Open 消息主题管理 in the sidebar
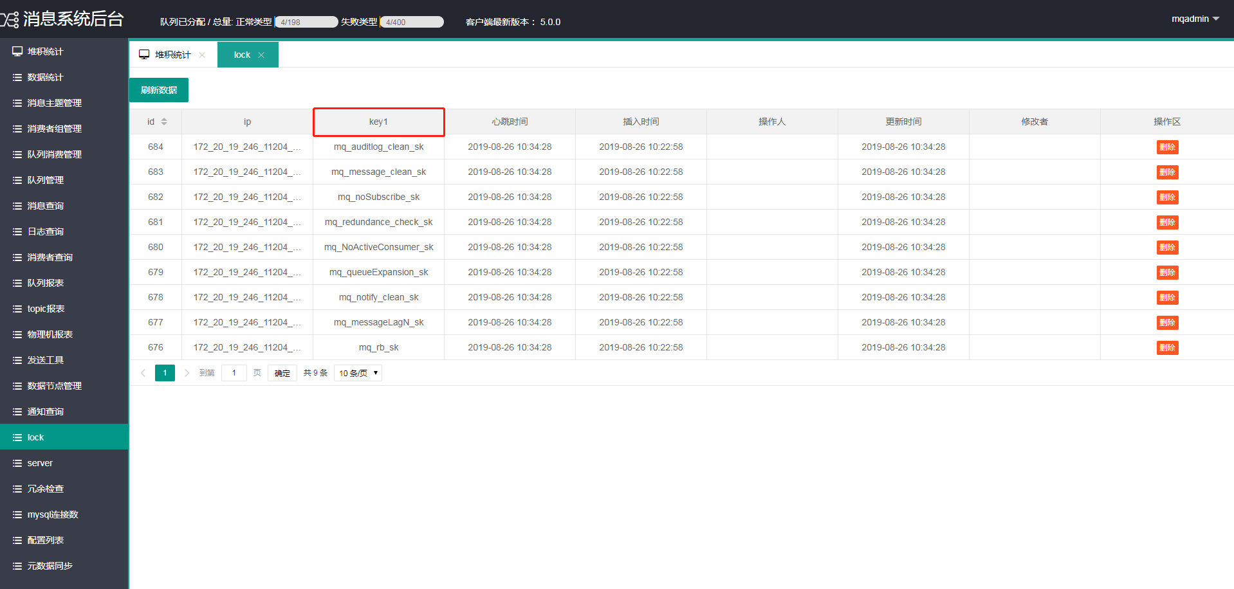Image resolution: width=1234 pixels, height=589 pixels. pyautogui.click(x=64, y=103)
